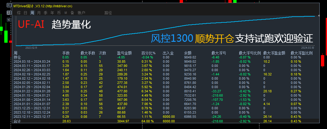Click the 最大浮亏 column header
Screen dimensions: 327x129
[219, 53]
